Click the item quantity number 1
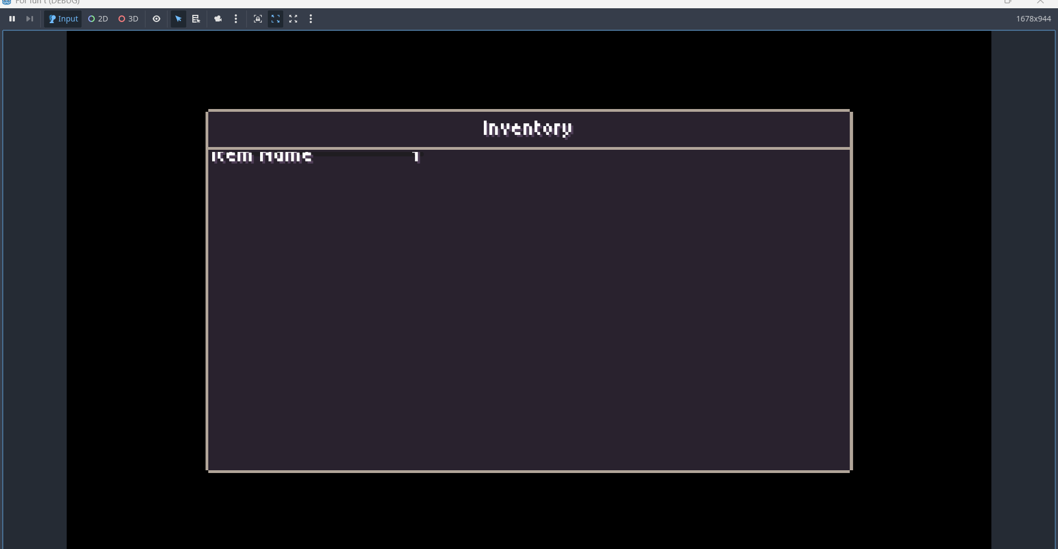This screenshot has width=1058, height=549. pyautogui.click(x=416, y=157)
